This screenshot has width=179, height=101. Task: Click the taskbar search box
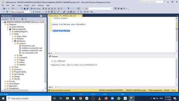29,98
